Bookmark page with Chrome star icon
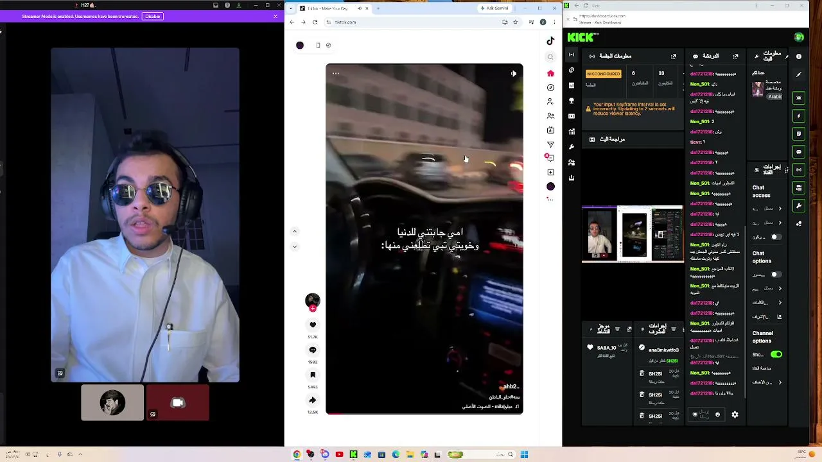822x462 pixels. [515, 22]
